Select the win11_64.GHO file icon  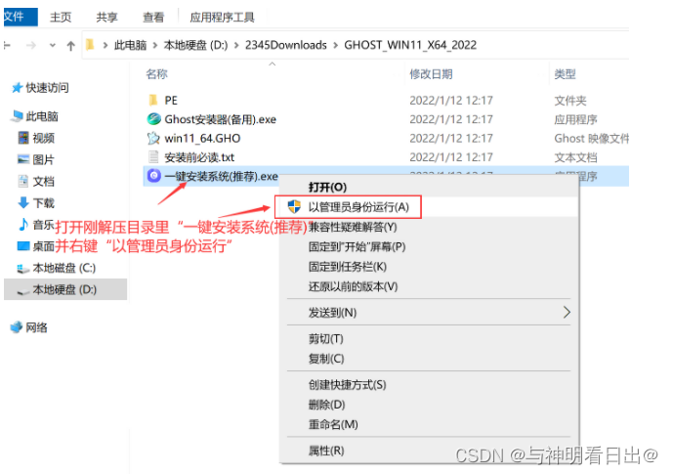[153, 138]
